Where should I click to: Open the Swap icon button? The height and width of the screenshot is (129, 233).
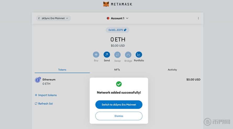pos(117,55)
